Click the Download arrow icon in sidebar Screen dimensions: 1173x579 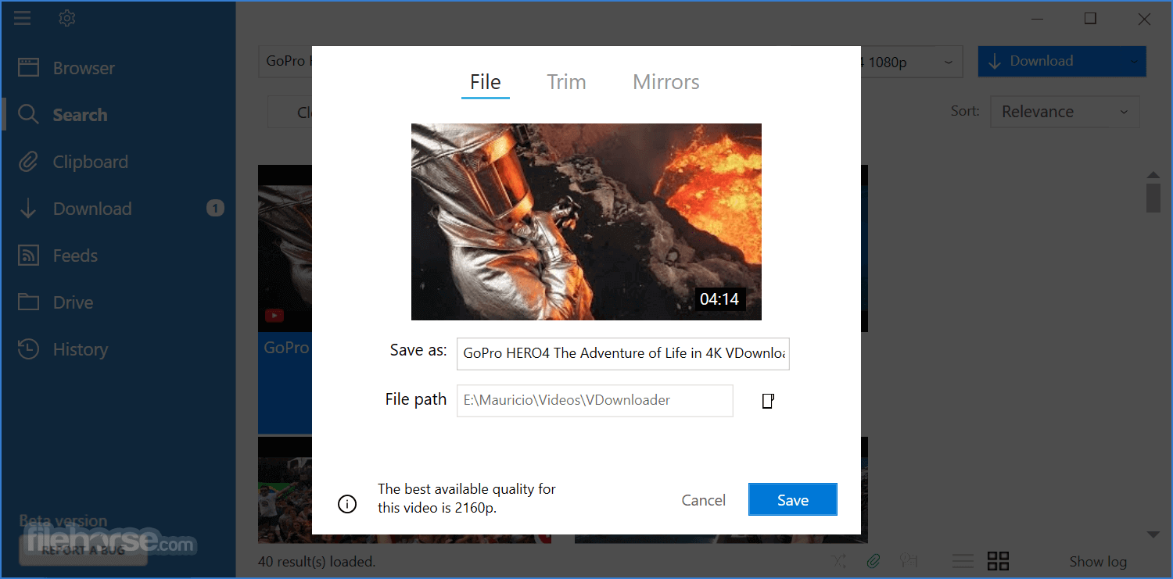click(28, 209)
